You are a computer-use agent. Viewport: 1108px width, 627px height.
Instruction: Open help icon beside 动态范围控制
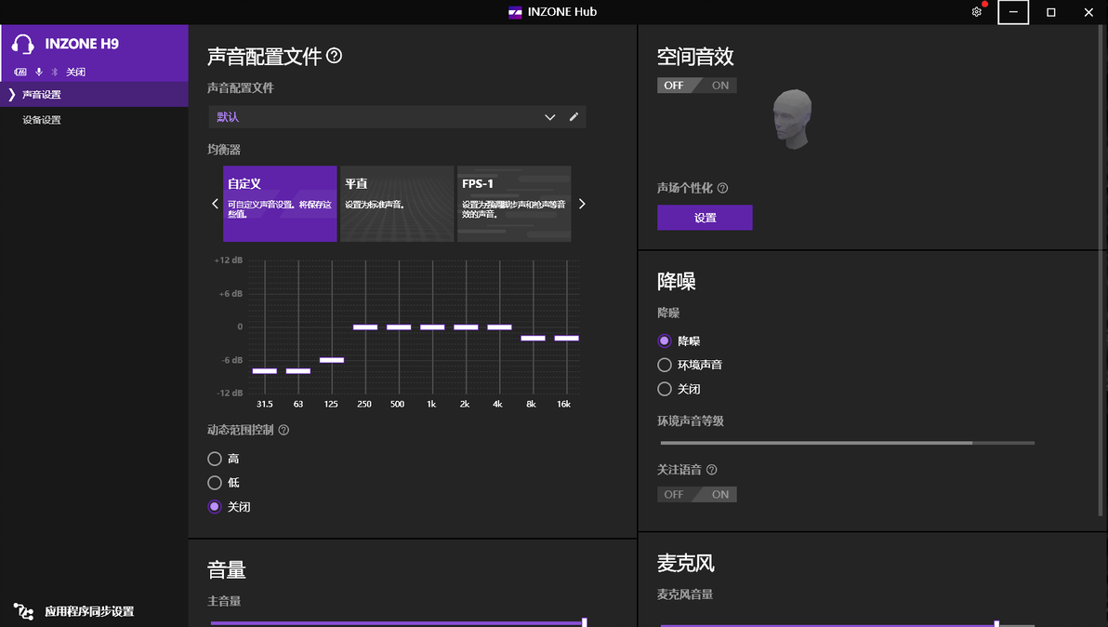(284, 430)
